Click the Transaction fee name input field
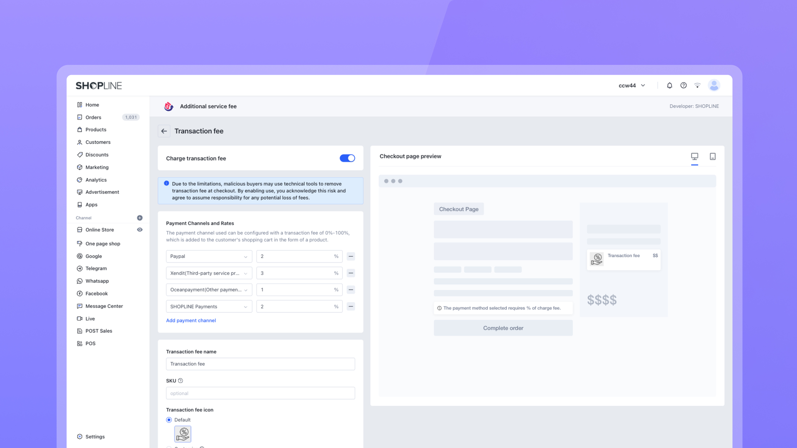 260,364
